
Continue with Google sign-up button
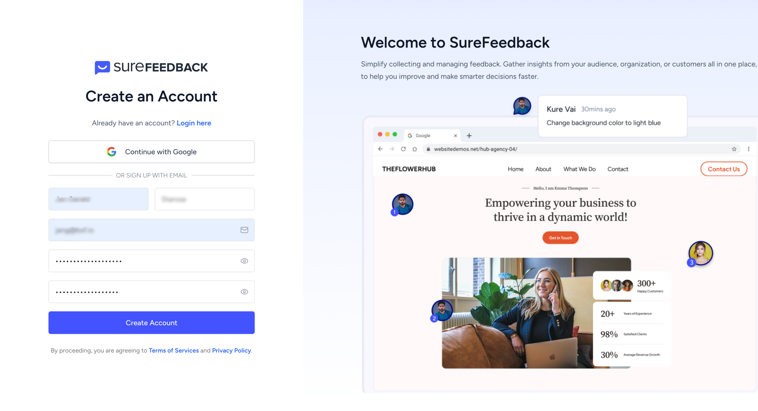click(x=152, y=152)
